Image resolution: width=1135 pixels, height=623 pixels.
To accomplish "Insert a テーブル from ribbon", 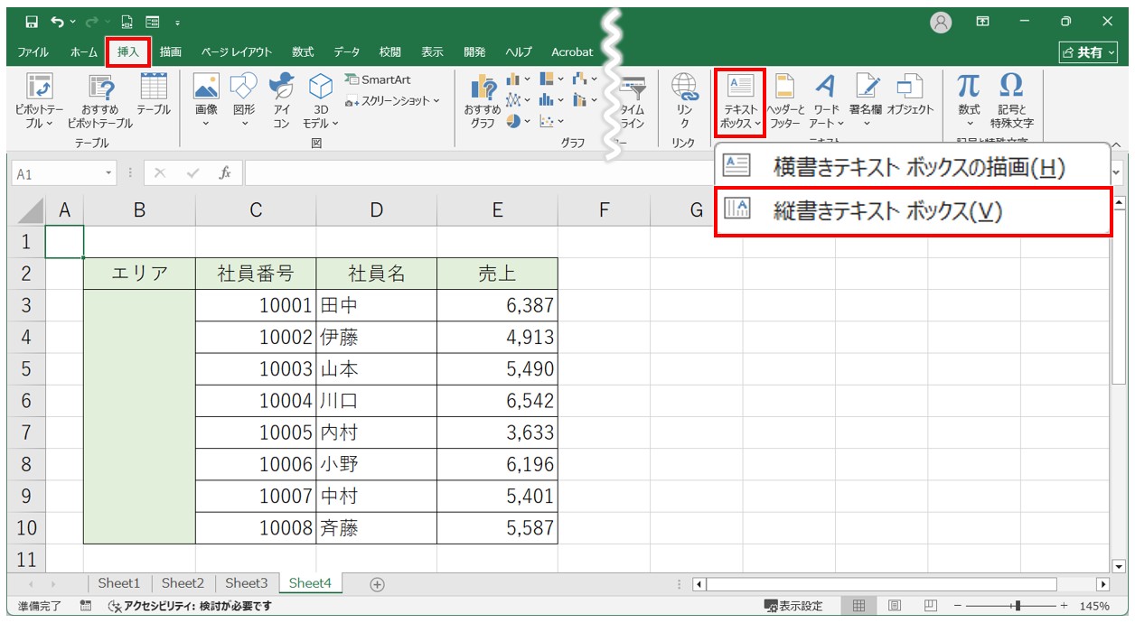I will (x=154, y=94).
